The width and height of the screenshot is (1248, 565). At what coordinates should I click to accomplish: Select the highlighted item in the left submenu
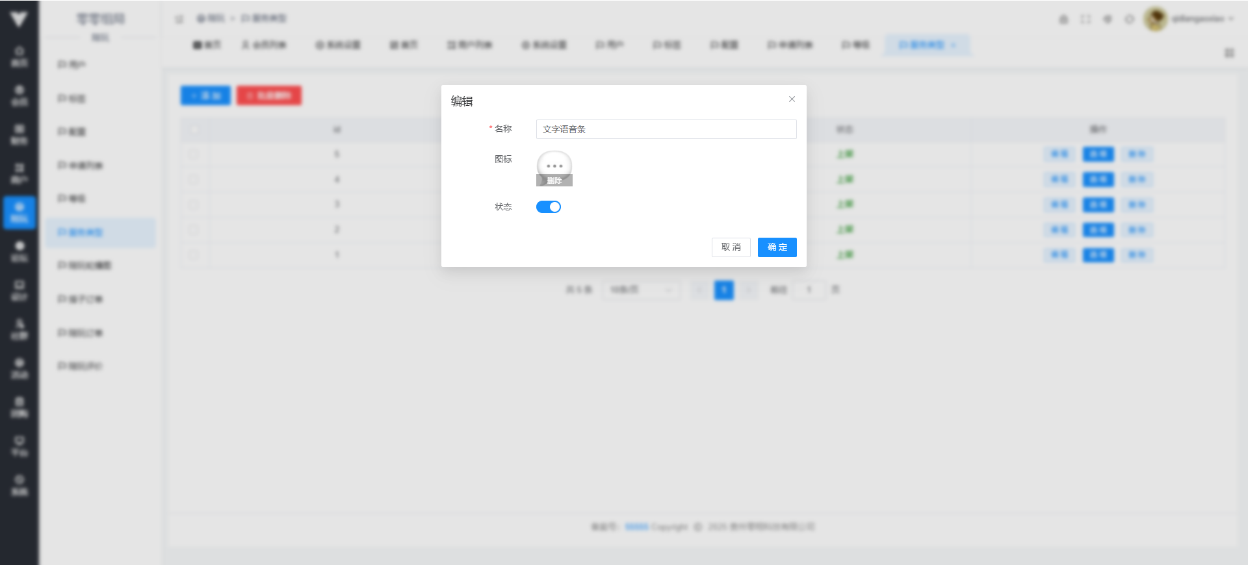(100, 232)
